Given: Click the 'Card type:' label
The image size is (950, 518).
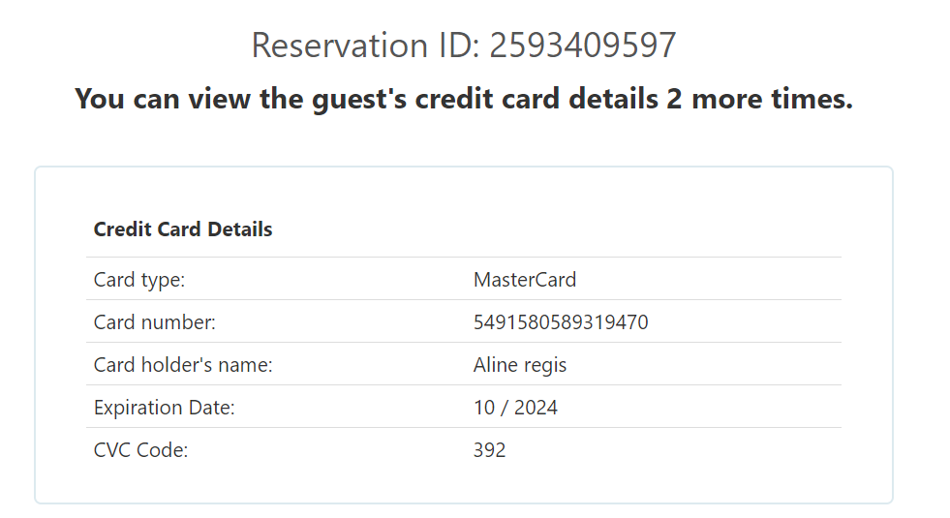Looking at the screenshot, I should 139,280.
